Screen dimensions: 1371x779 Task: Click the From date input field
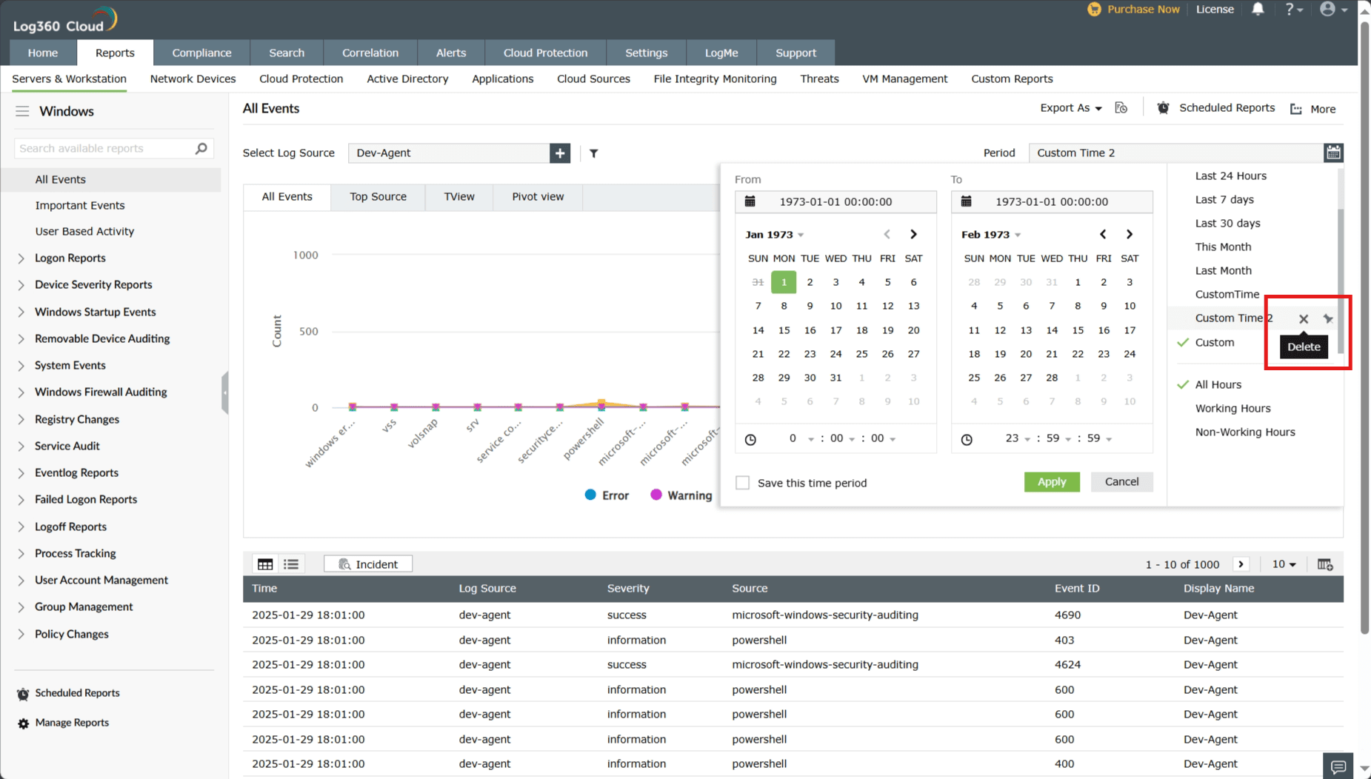(x=835, y=201)
